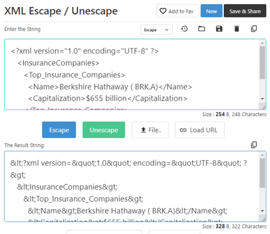Click the input textarea down scroll arrow

[x=262, y=99]
